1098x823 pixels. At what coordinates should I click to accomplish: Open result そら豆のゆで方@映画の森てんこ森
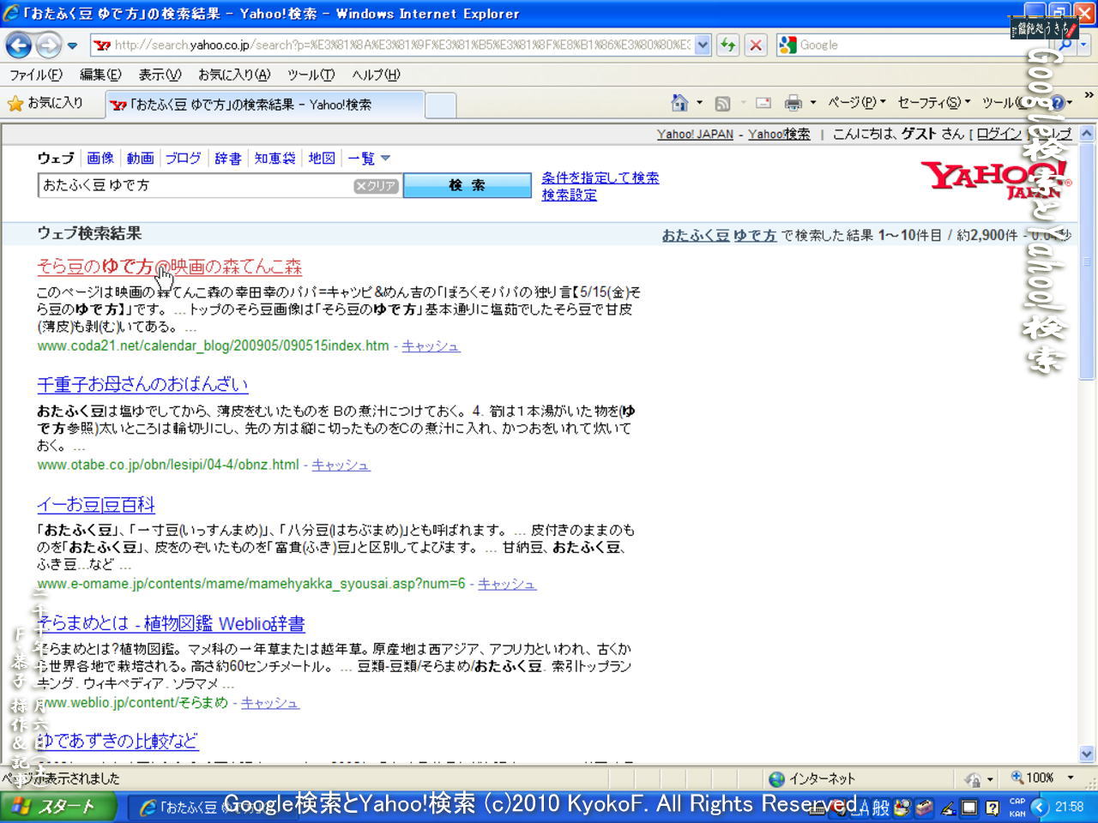coord(170,267)
